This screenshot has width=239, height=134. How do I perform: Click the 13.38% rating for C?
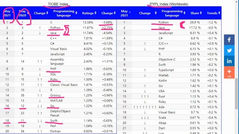[88, 22]
